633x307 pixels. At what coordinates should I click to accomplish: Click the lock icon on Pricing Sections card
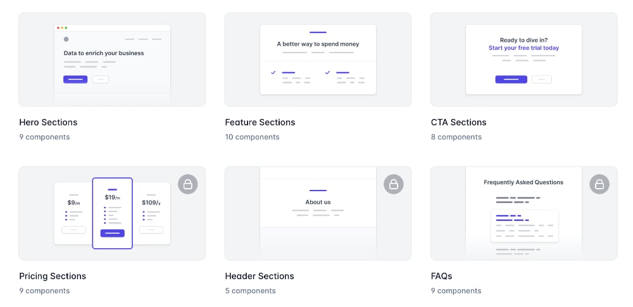pyautogui.click(x=188, y=184)
